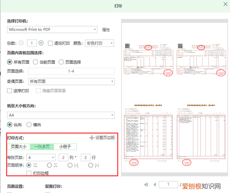The width and height of the screenshot is (230, 193).
Task: Toggle 逆序打印 checkbox
Action: point(9,91)
